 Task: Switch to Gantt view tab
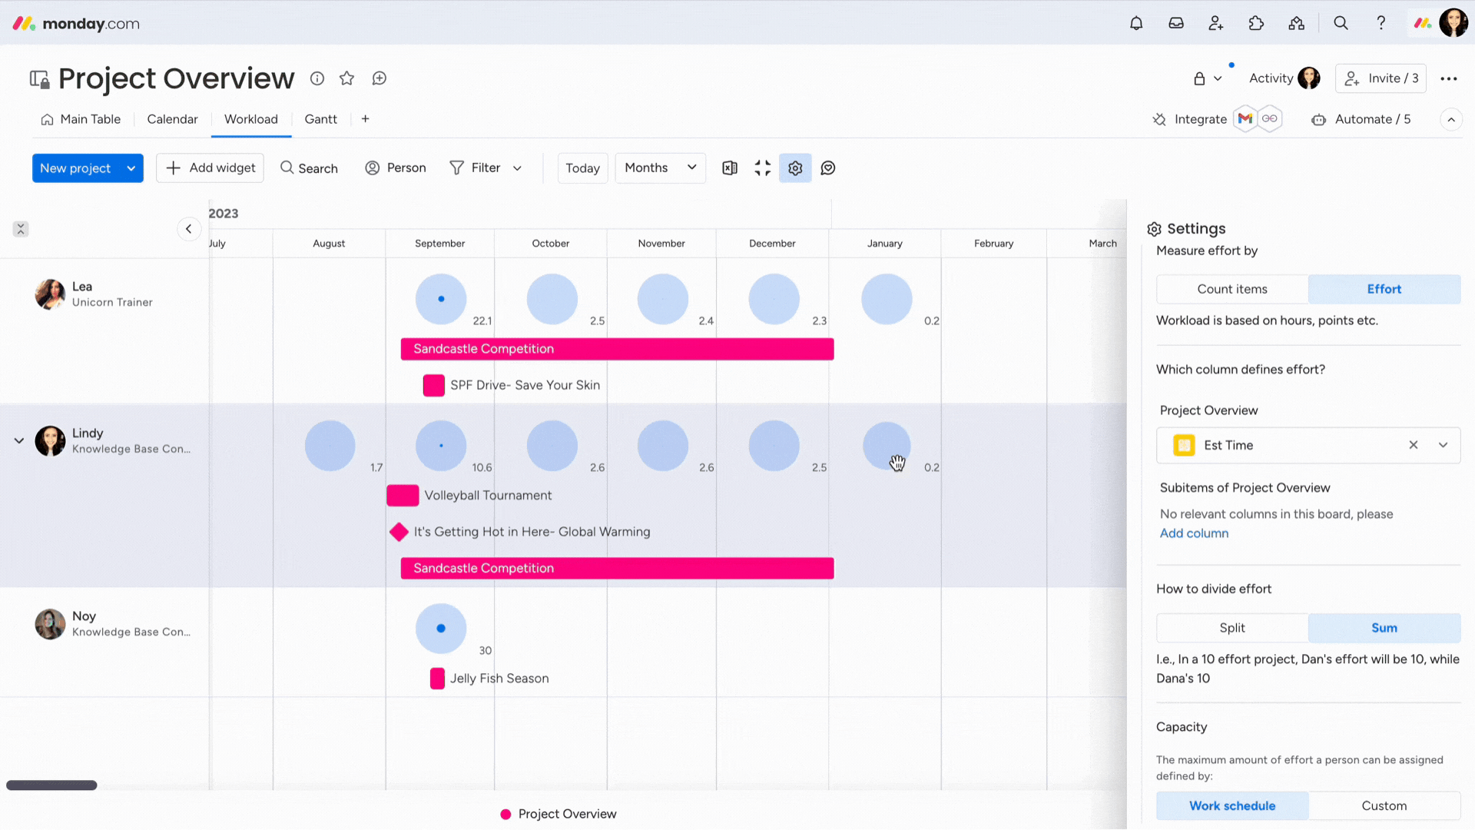tap(320, 118)
